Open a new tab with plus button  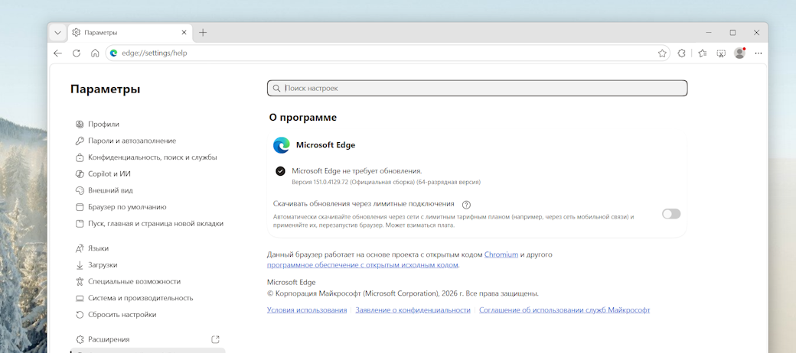coord(203,32)
